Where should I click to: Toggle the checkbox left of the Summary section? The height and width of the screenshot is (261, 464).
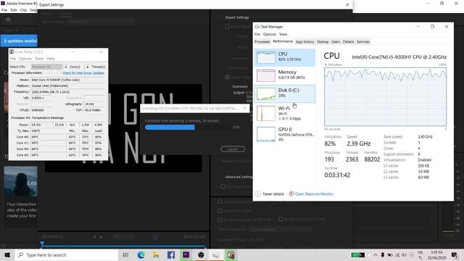(x=227, y=78)
